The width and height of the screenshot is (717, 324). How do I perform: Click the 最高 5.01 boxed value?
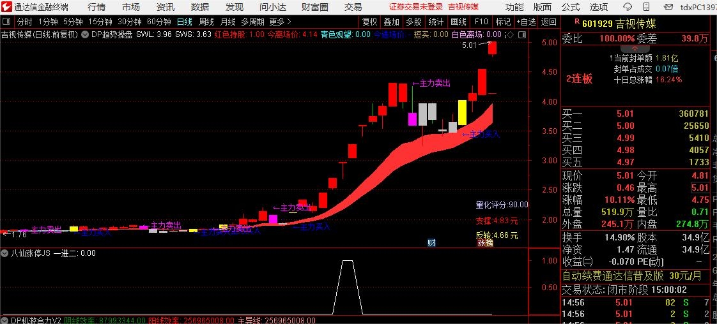pyautogui.click(x=700, y=188)
